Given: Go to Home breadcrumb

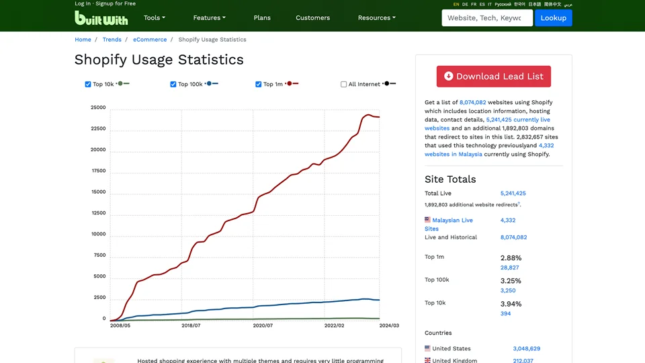Looking at the screenshot, I should pyautogui.click(x=83, y=40).
